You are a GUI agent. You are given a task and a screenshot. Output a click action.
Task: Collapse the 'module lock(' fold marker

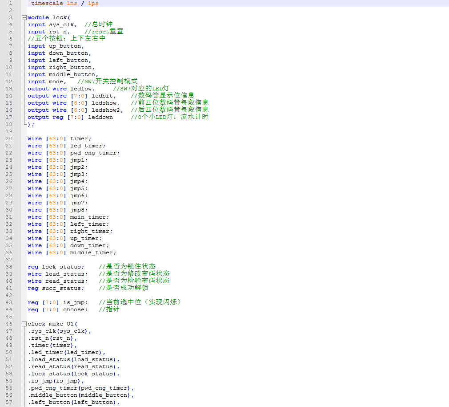pyautogui.click(x=24, y=18)
